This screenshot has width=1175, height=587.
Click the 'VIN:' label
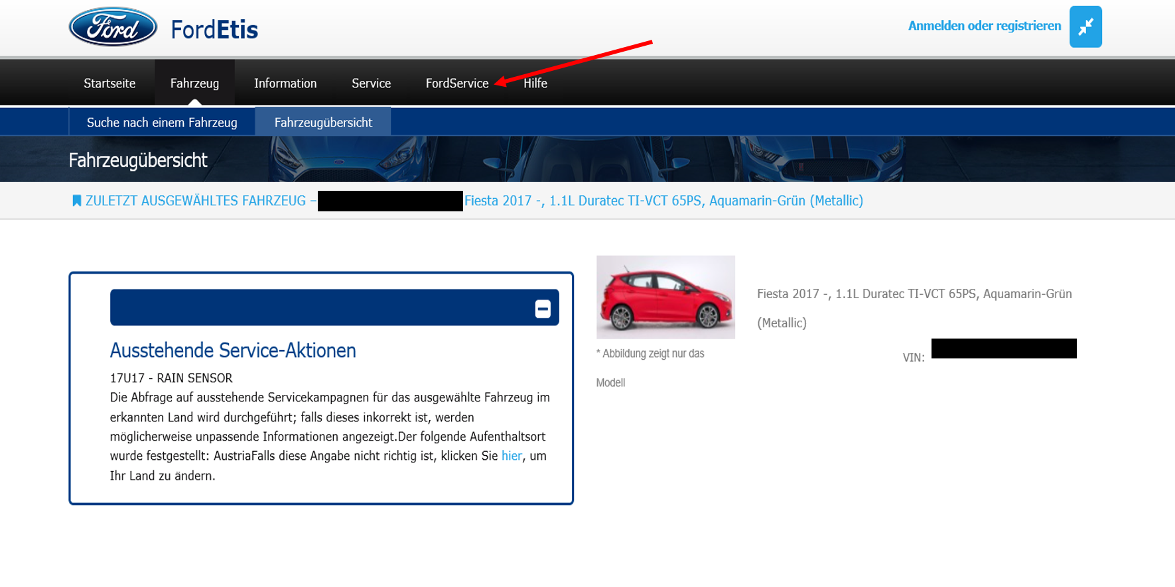pos(914,358)
